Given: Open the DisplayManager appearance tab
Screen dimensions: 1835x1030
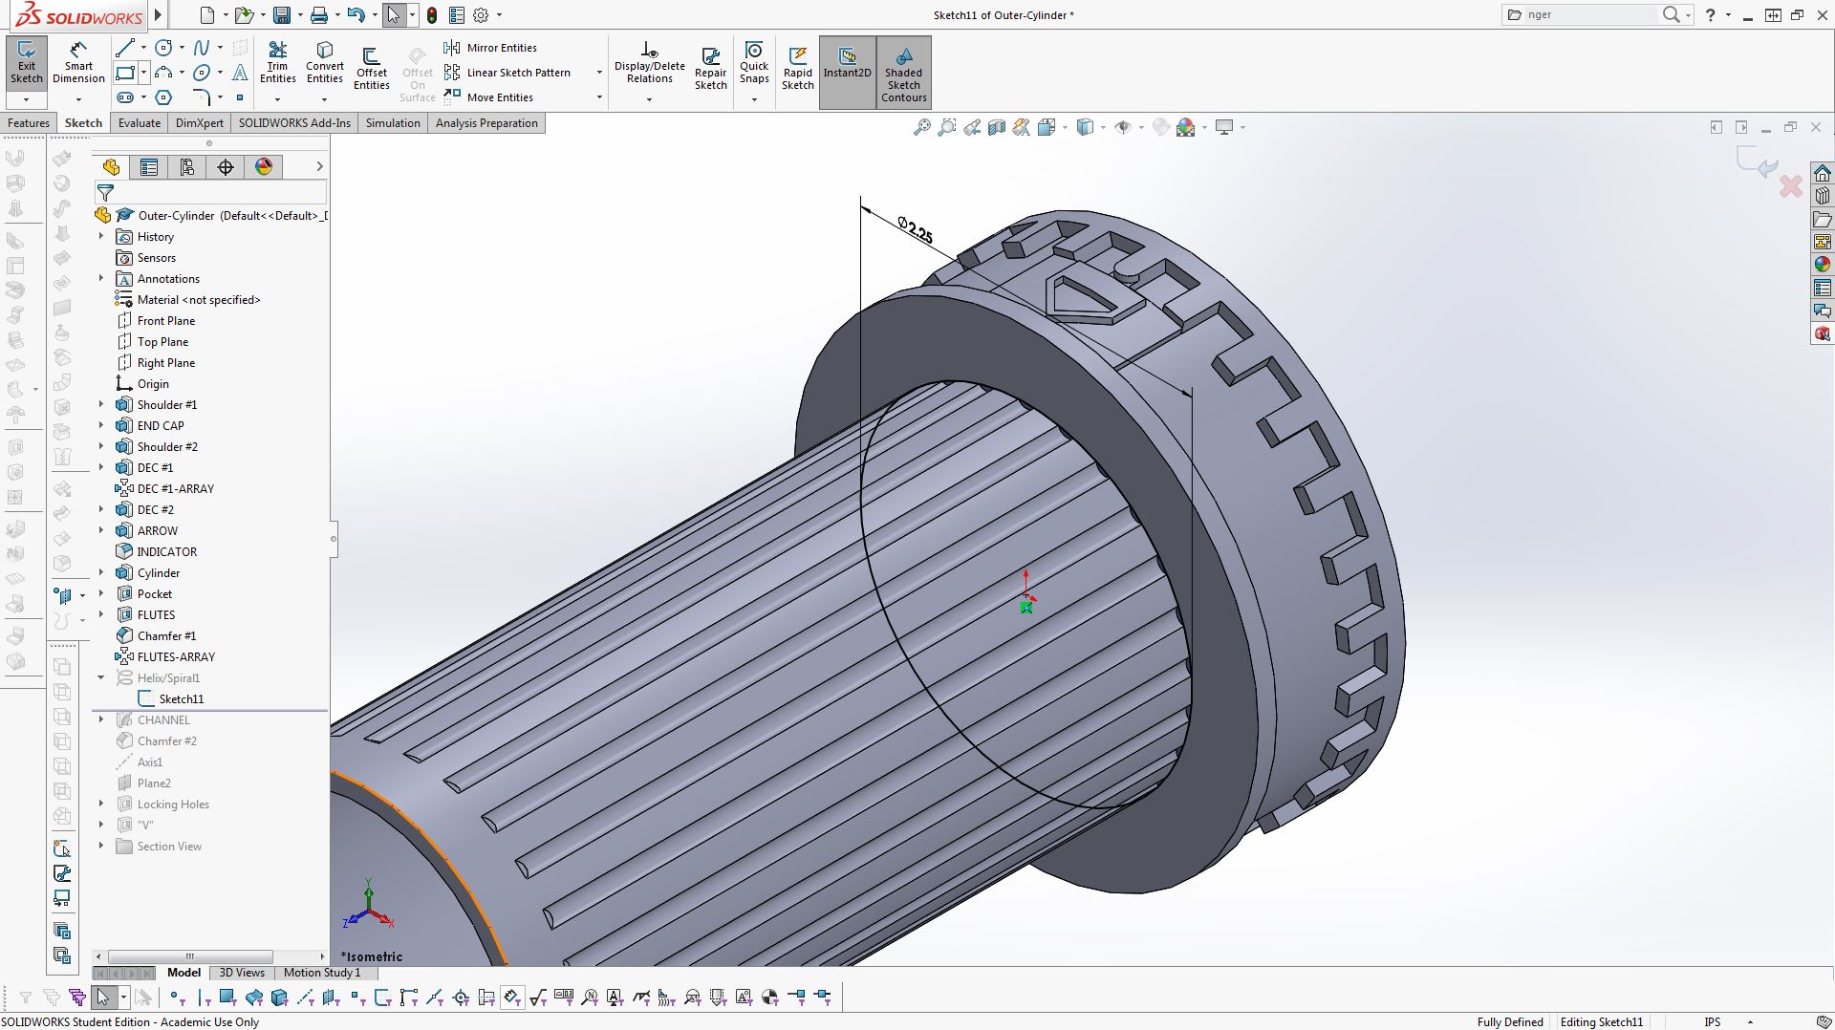Looking at the screenshot, I should (x=264, y=167).
